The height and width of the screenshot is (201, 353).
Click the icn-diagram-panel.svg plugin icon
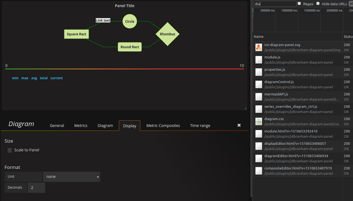point(259,47)
